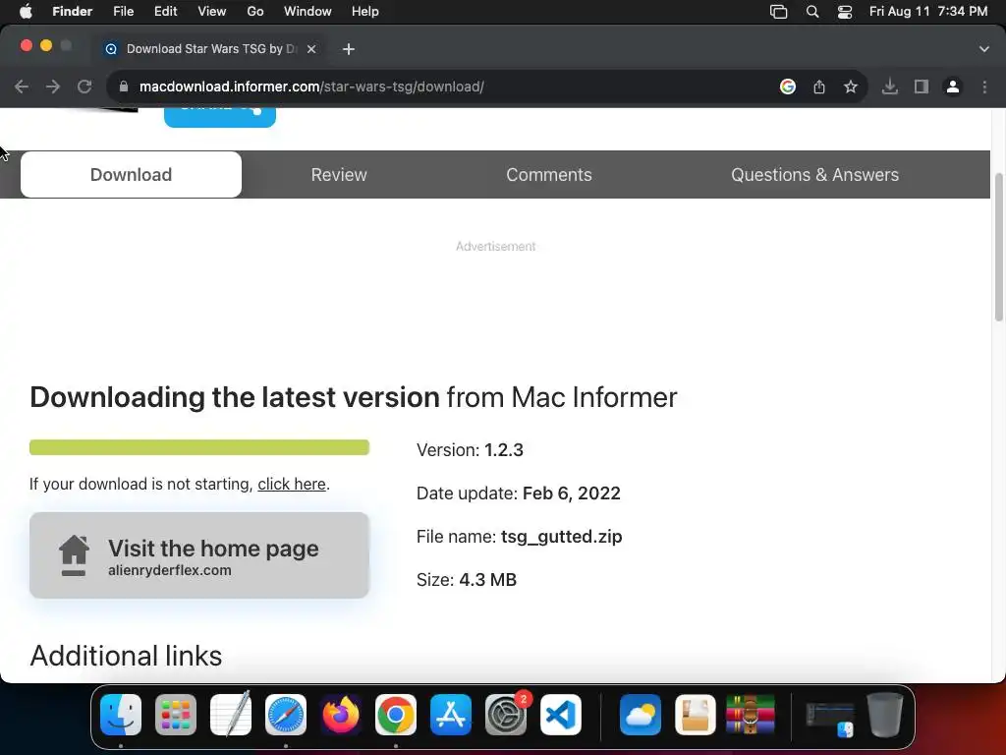Click the address bar URL
This screenshot has width=1006, height=755.
tap(311, 87)
